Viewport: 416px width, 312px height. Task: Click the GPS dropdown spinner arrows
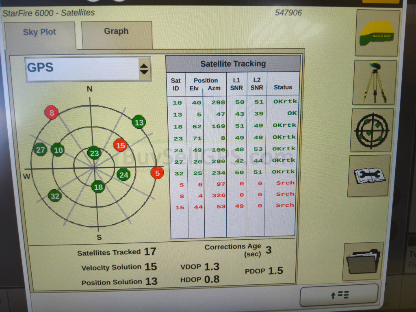click(x=144, y=69)
